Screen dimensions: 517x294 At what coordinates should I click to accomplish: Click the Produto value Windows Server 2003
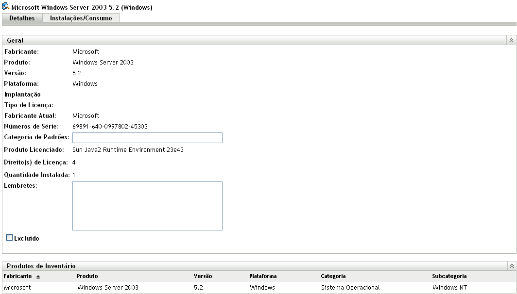pos(103,63)
